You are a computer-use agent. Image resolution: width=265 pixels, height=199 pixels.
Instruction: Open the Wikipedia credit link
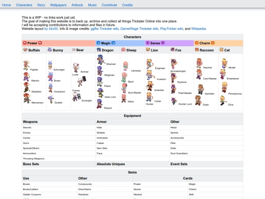click(199, 29)
